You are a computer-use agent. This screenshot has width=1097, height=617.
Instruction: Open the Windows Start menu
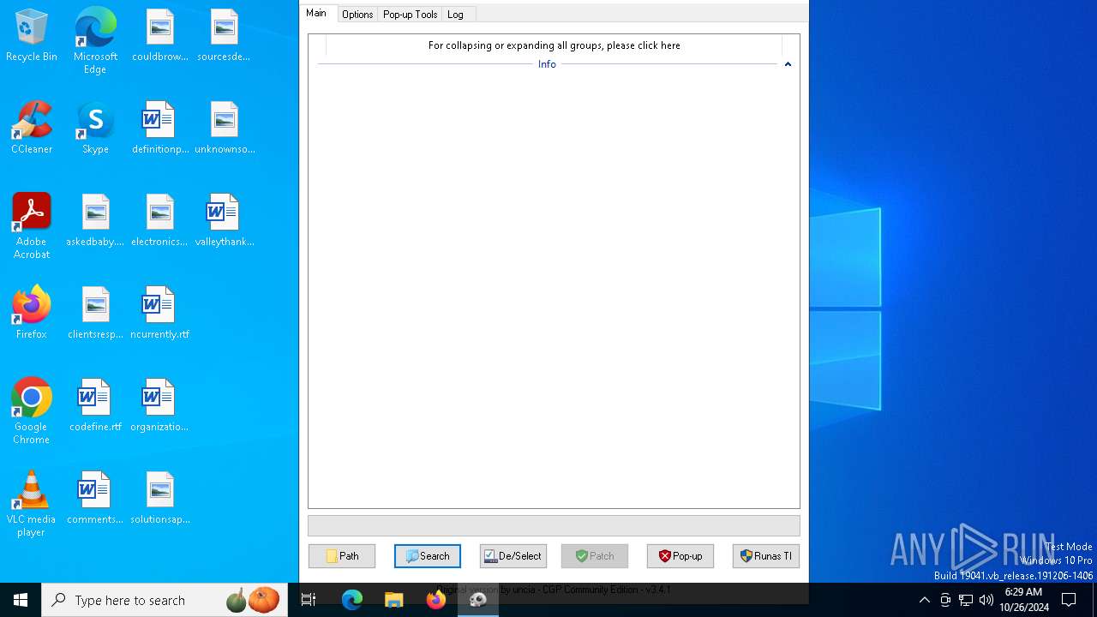click(x=21, y=600)
